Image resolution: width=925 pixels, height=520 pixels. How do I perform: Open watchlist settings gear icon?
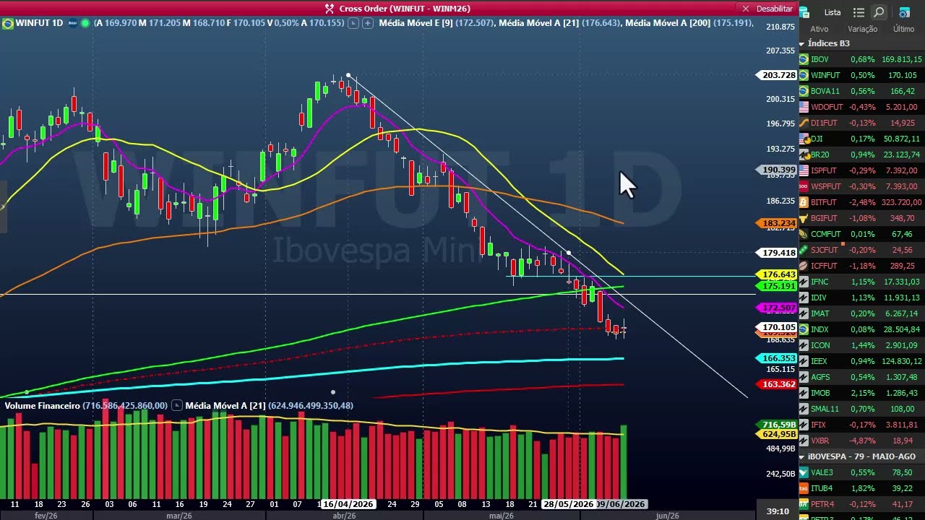(x=904, y=12)
